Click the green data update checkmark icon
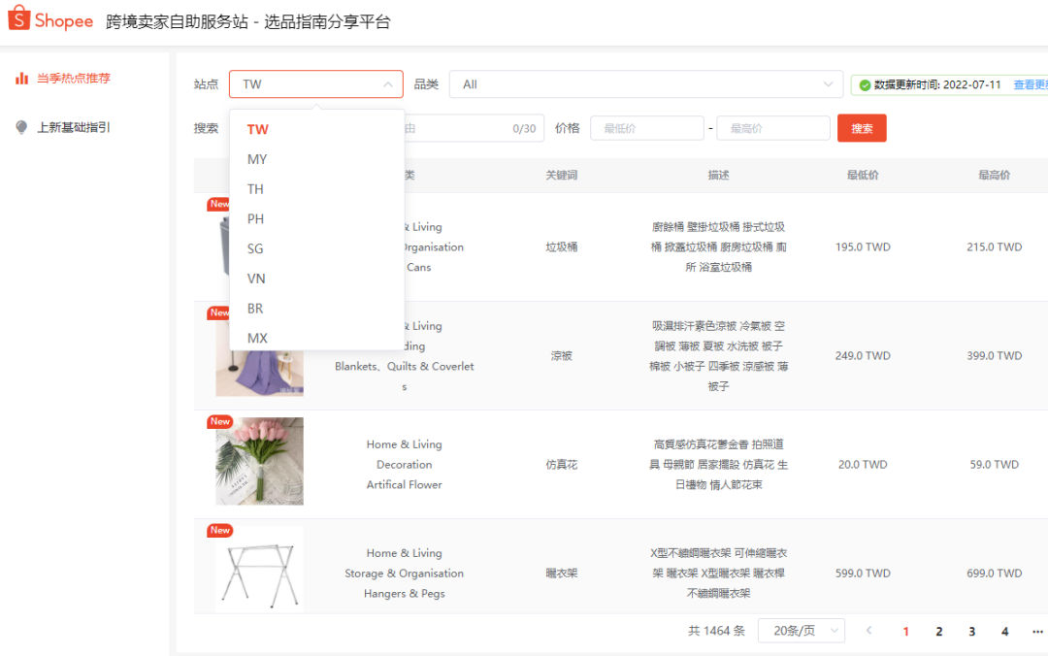 (864, 85)
